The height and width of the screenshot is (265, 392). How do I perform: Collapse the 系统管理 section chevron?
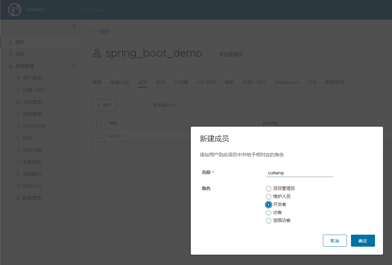click(74, 66)
